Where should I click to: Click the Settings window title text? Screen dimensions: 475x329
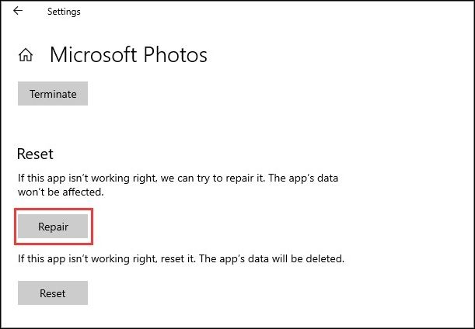tap(64, 12)
